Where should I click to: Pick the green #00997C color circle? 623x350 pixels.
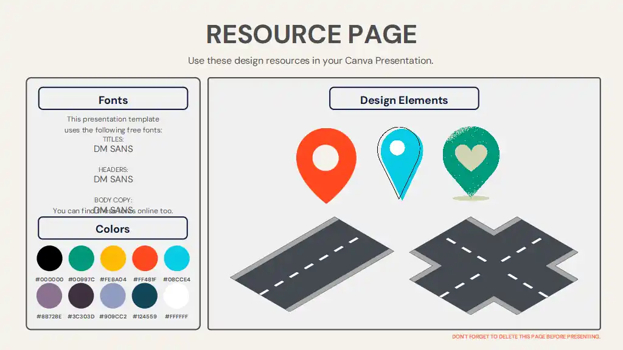82,258
